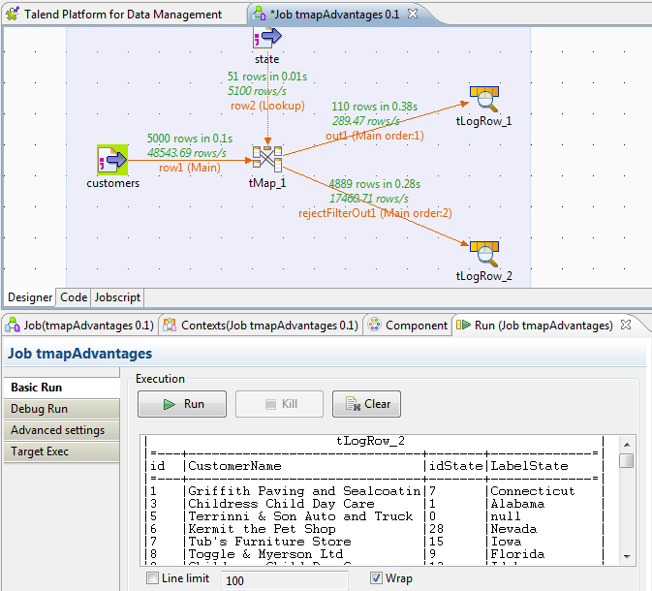Select the out1 (Main order:1) connection label
The width and height of the screenshot is (652, 591).
pos(375,136)
